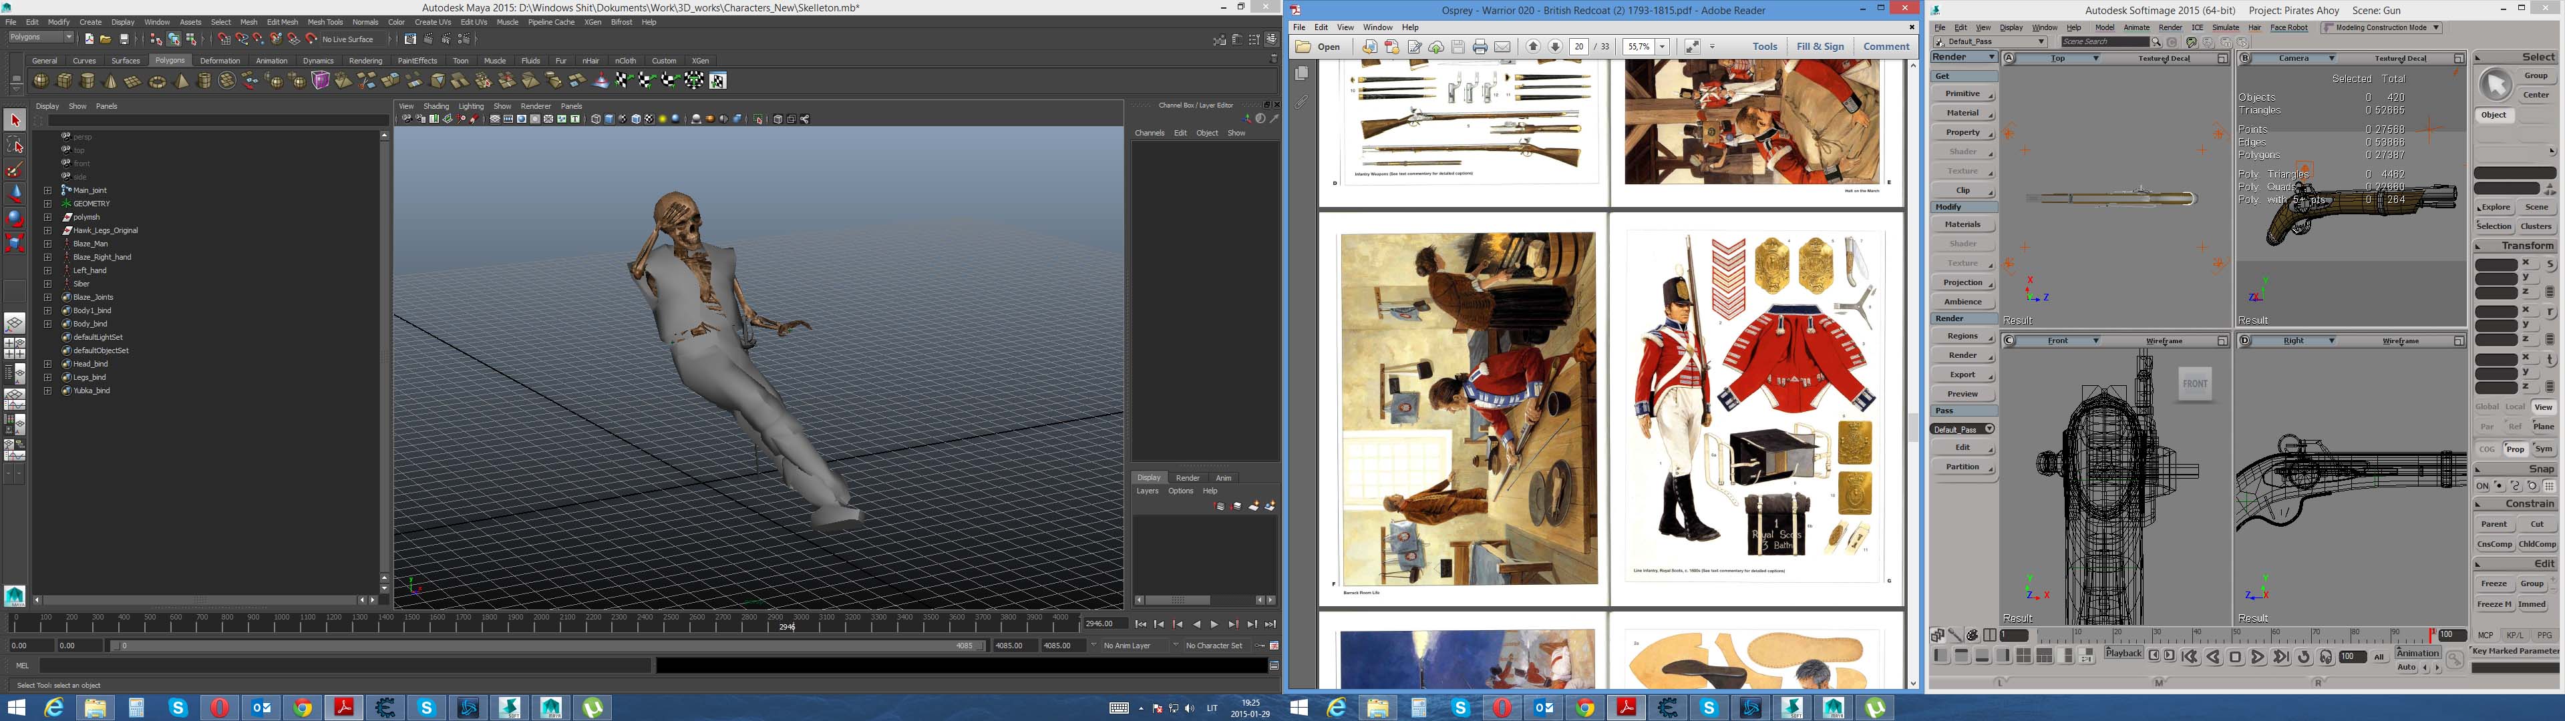Email the PDF using envelope icon
This screenshot has width=2565, height=721.
1502,47
